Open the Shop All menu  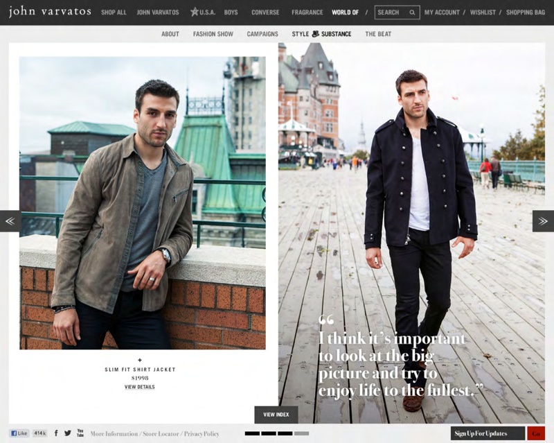point(114,12)
